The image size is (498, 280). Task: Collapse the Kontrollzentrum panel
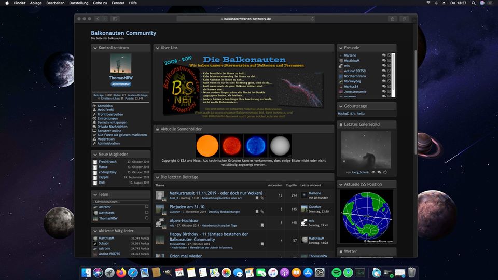coord(95,48)
